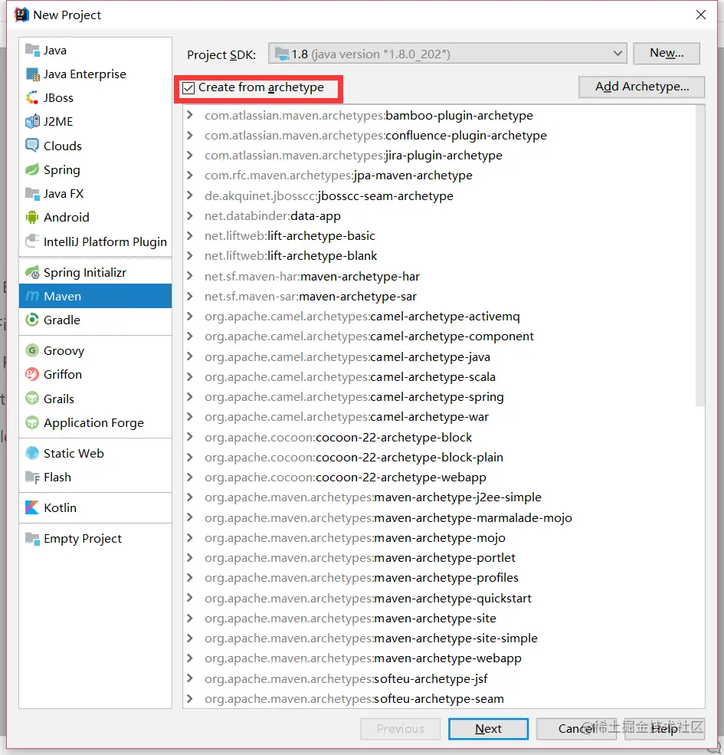This screenshot has width=724, height=755.
Task: Click the JBoss icon in sidebar
Action: coord(32,98)
